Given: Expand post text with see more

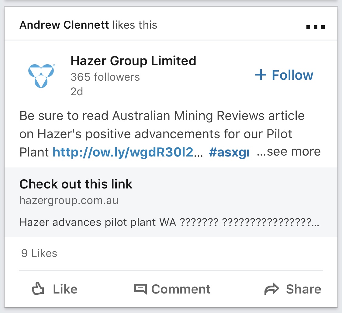Looking at the screenshot, I should [x=288, y=151].
